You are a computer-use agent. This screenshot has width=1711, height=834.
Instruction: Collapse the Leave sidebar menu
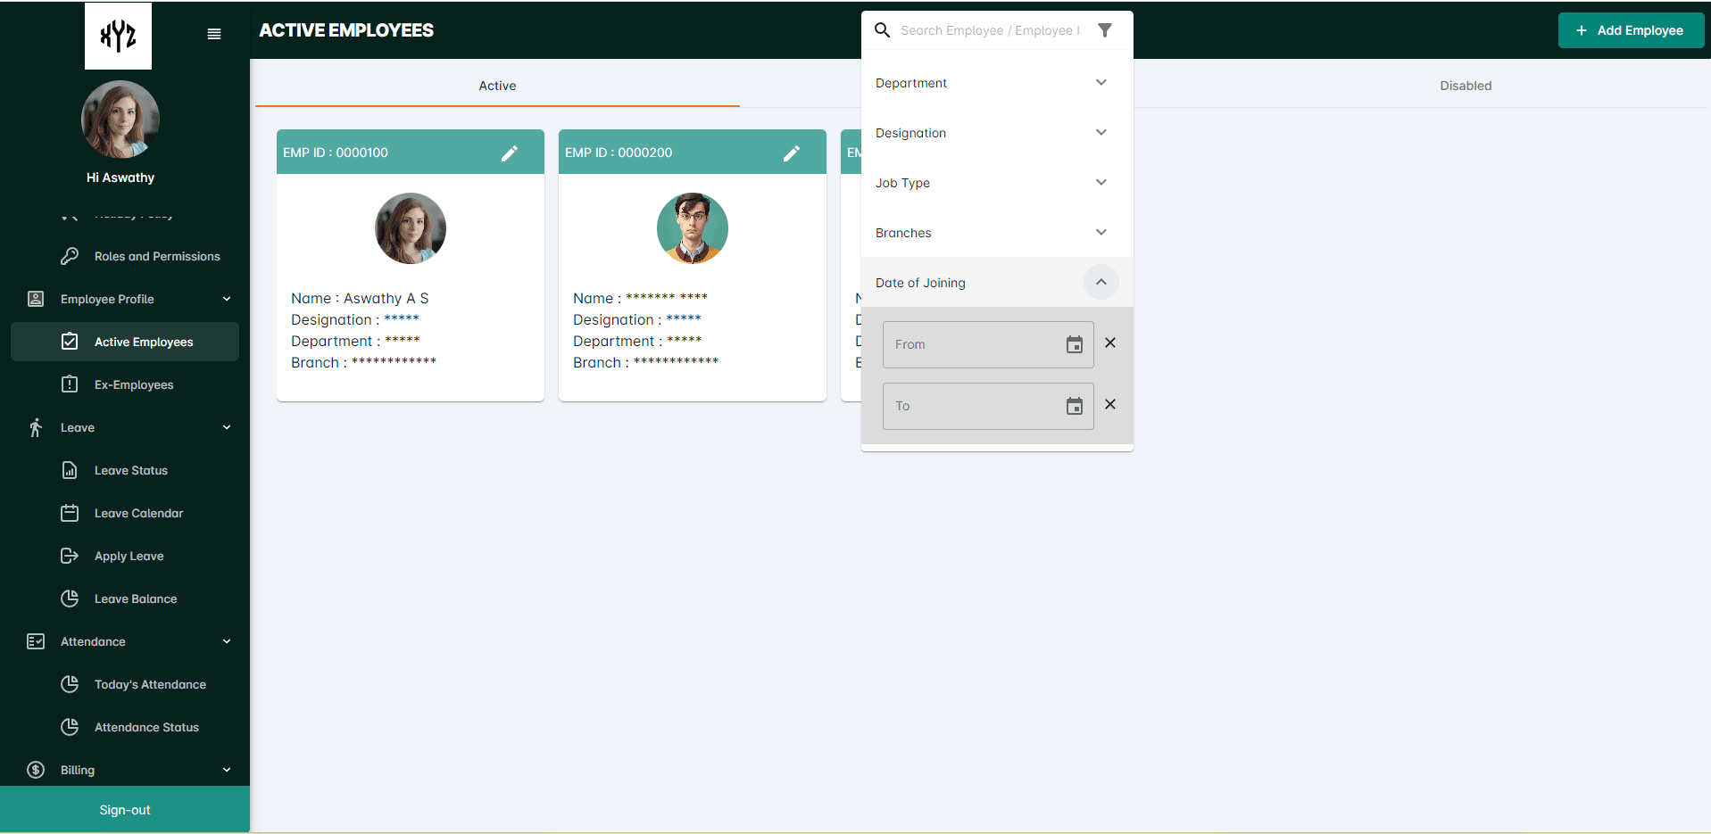(227, 427)
